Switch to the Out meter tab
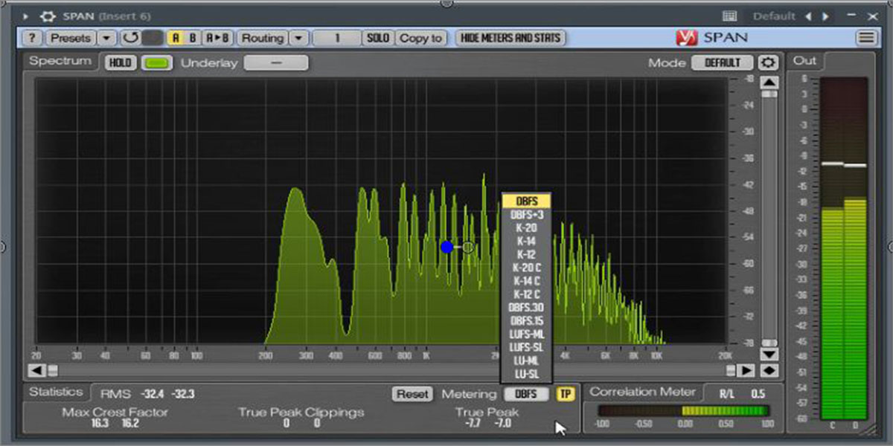Image resolution: width=893 pixels, height=446 pixels. coord(804,61)
